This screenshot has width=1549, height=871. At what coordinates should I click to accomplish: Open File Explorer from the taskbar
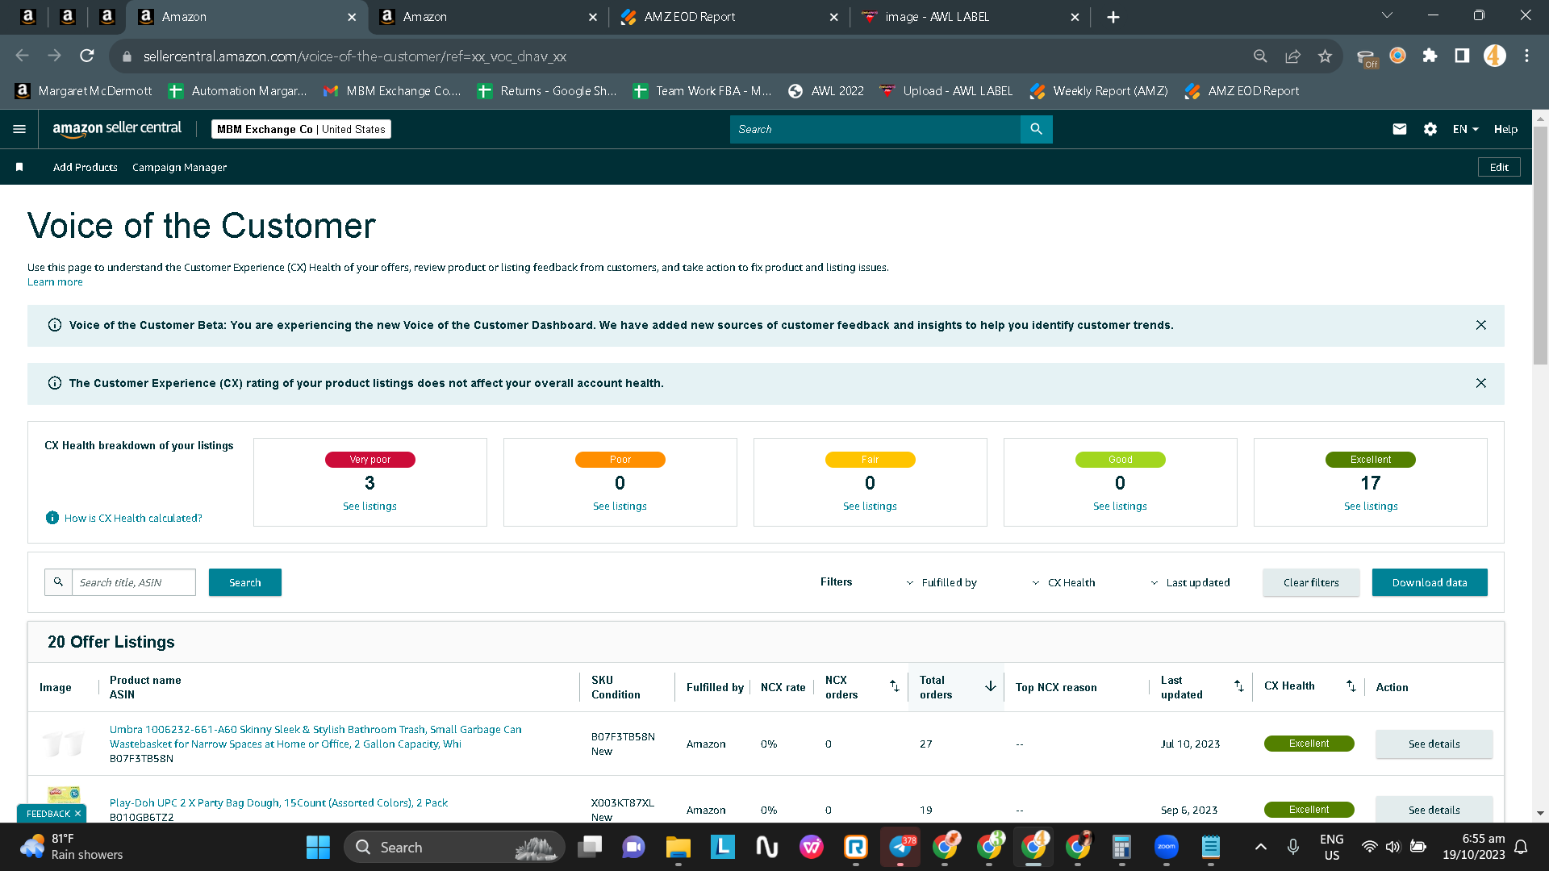click(678, 847)
